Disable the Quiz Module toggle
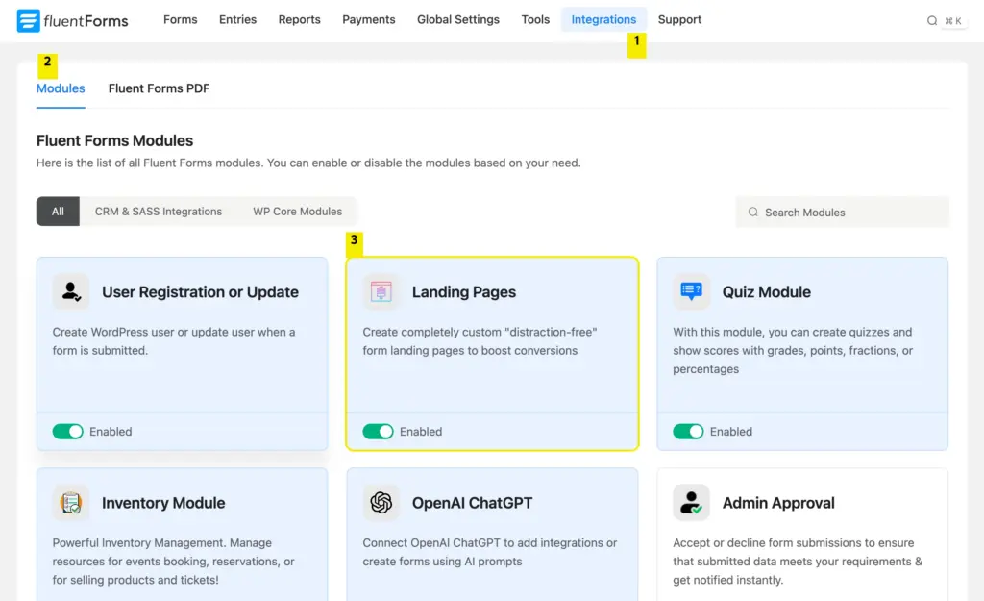984x601 pixels. 689,431
